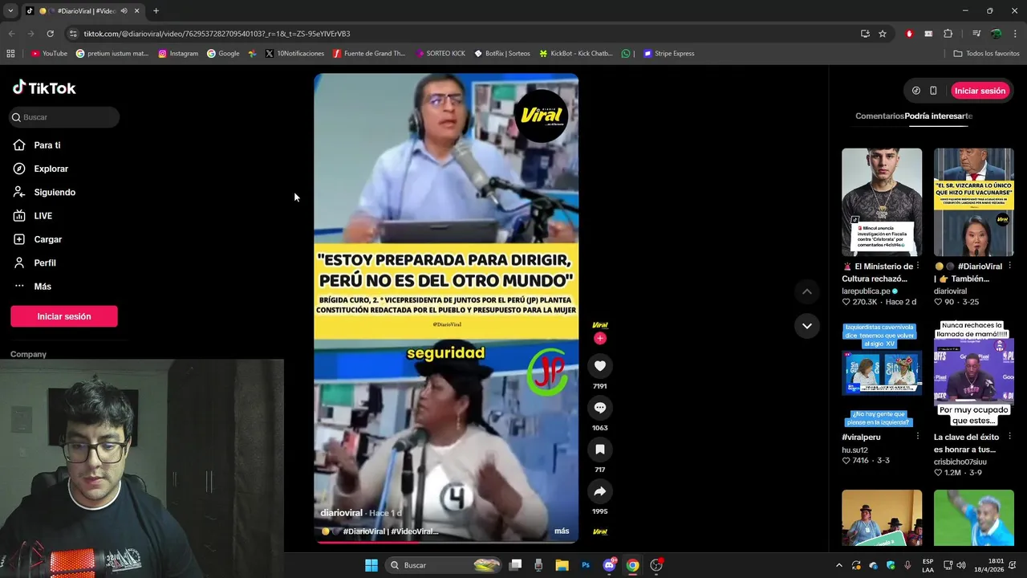Open the #viralperu video thumbnail

882,373
